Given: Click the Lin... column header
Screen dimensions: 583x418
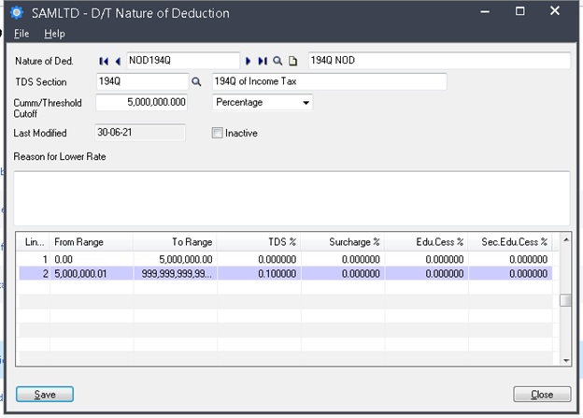Looking at the screenshot, I should pyautogui.click(x=35, y=242).
